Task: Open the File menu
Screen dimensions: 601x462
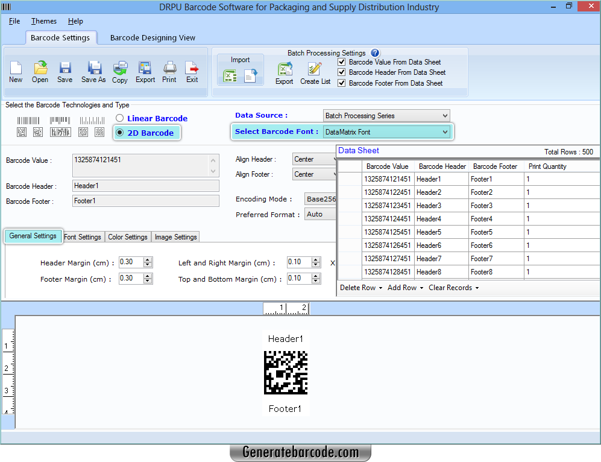Action: pyautogui.click(x=14, y=21)
